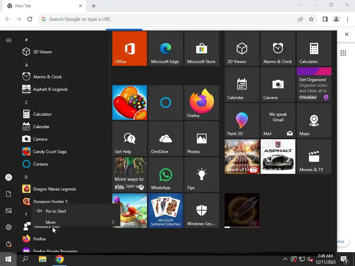Viewport: 355px width, 266px height.
Task: Show hidden system tray icons
Action: pyautogui.click(x=285, y=259)
